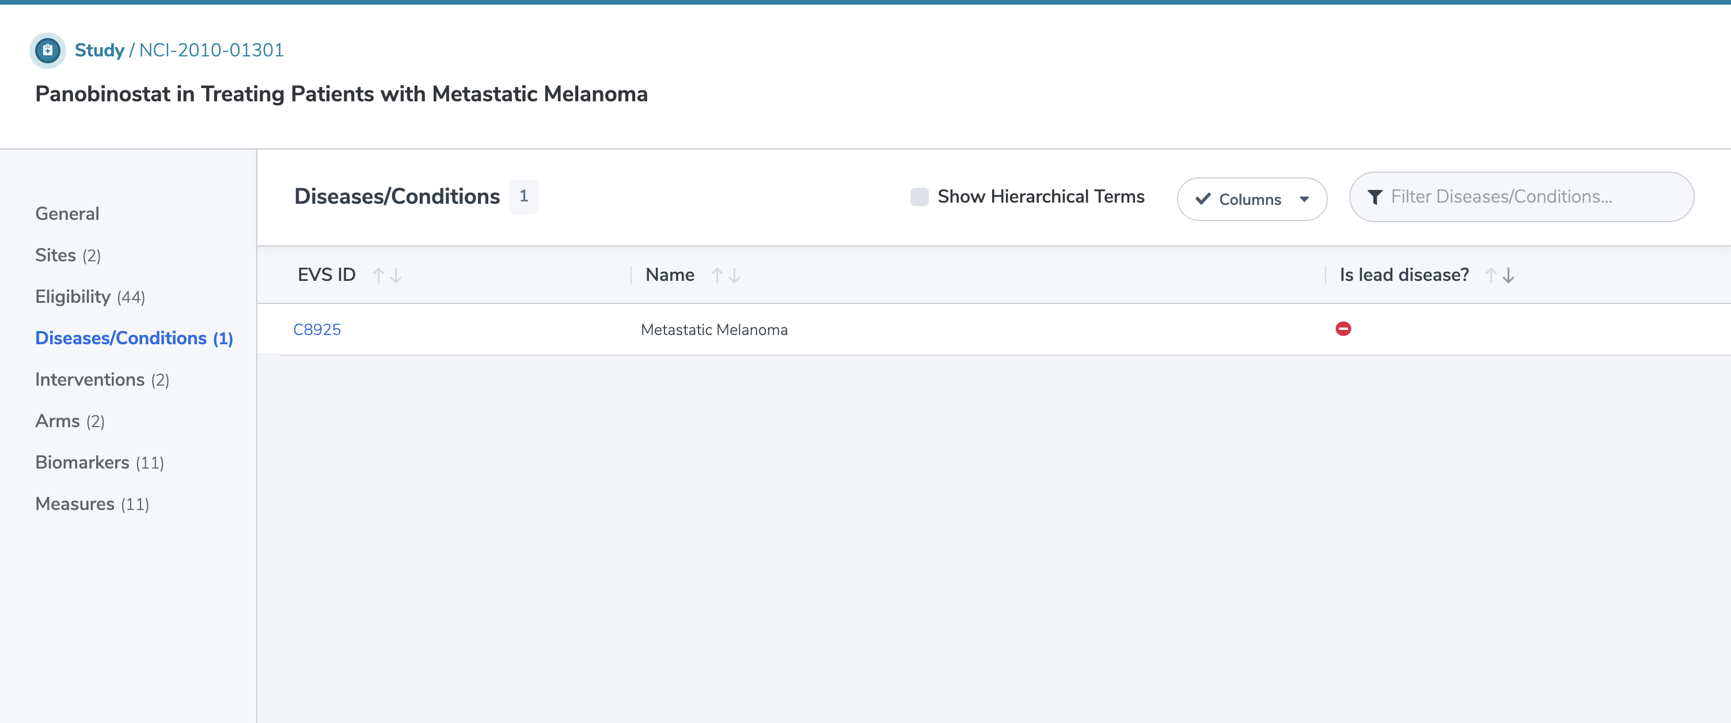Click red lead disease indicator icon
The height and width of the screenshot is (723, 1731).
point(1343,329)
